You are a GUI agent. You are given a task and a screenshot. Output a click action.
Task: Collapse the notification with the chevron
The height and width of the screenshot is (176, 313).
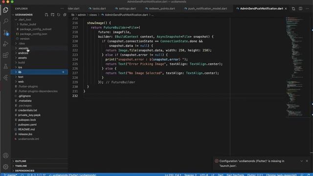(x=301, y=161)
